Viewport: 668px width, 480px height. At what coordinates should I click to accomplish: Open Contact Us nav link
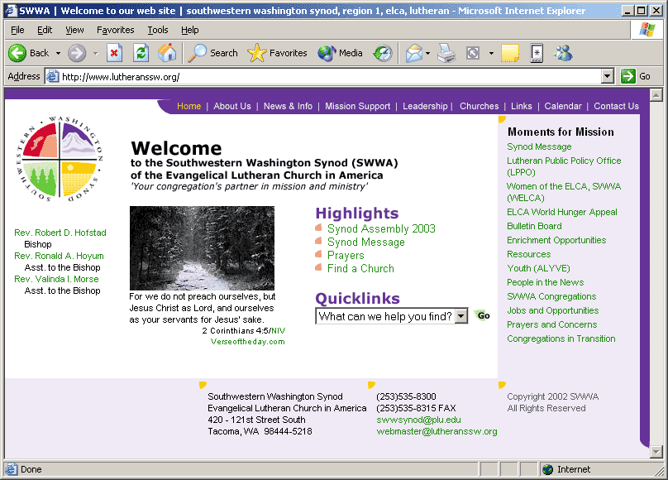click(616, 106)
